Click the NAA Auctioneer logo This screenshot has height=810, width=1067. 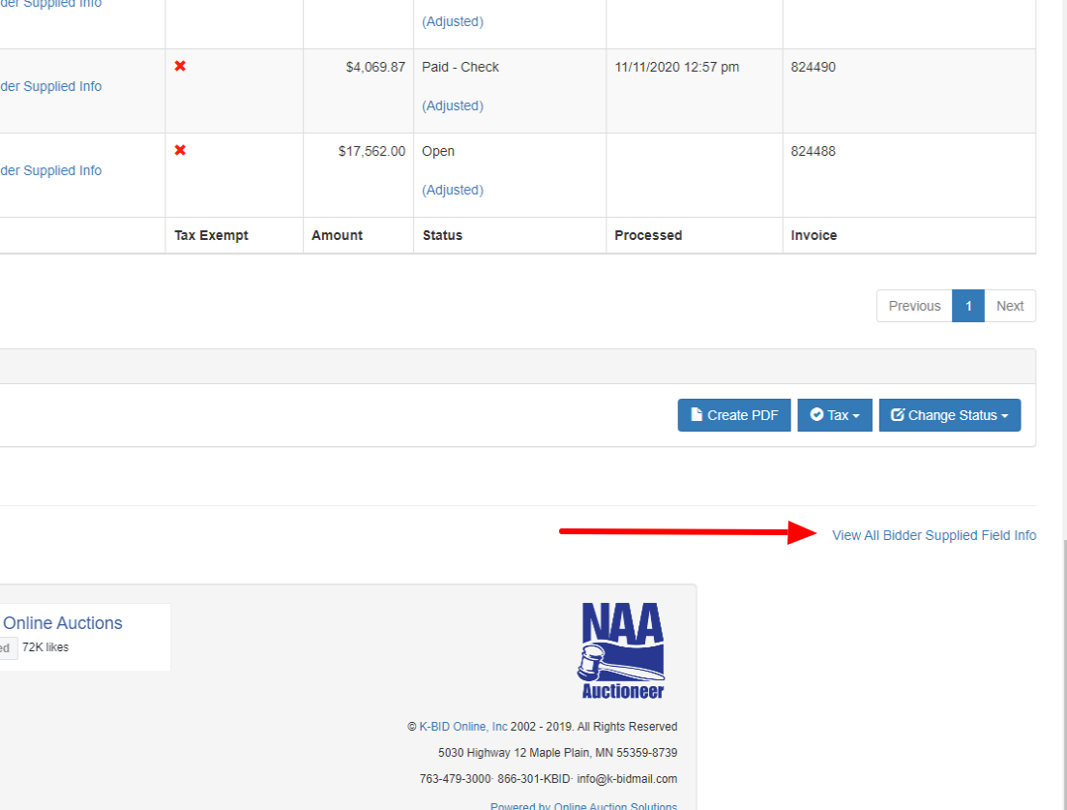[x=623, y=650]
